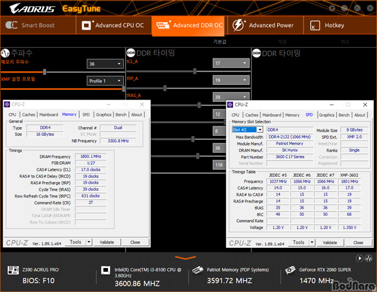Open Tools dropdown arrow in right CPU-Z window
Viewport: 377px width, 292px height.
(x=312, y=242)
